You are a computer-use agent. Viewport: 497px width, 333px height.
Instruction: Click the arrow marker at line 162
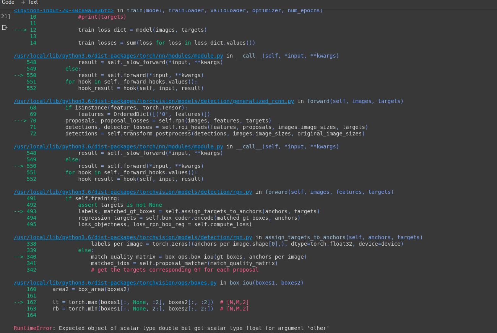pos(19,302)
